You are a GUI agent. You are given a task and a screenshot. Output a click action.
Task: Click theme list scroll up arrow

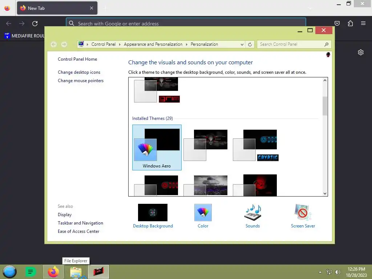click(325, 80)
